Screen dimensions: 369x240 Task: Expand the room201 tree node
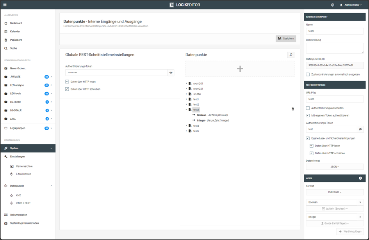pos(186,83)
